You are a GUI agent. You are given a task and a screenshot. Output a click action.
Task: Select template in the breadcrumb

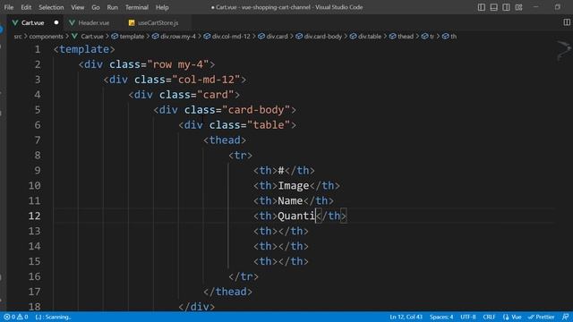point(132,36)
